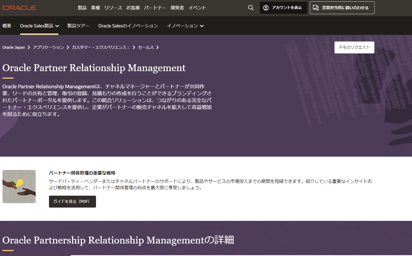This screenshot has height=256, width=412.
Task: Click the Oracle Partner Relationship Management heading
Action: [94, 68]
